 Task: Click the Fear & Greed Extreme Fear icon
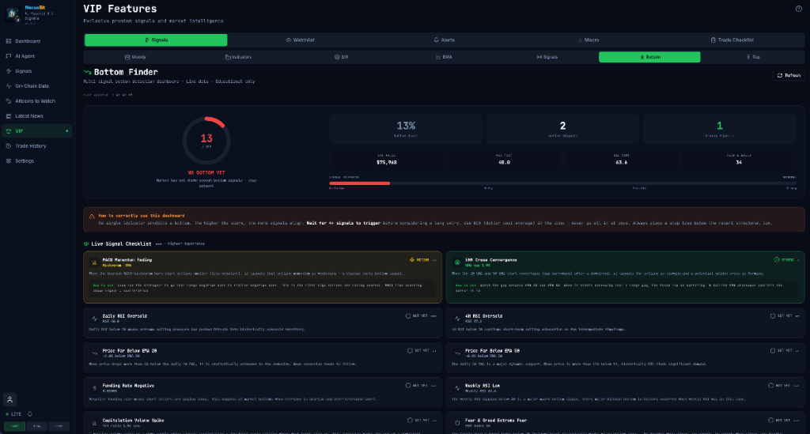[457, 423]
